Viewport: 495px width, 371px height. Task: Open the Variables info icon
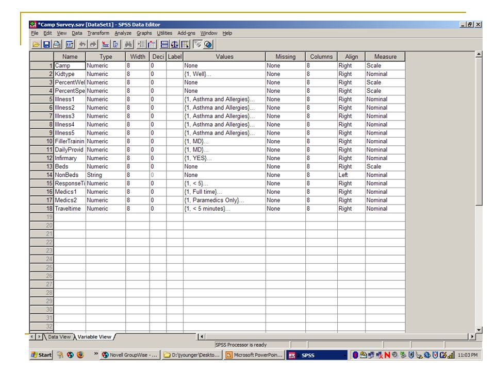click(116, 44)
